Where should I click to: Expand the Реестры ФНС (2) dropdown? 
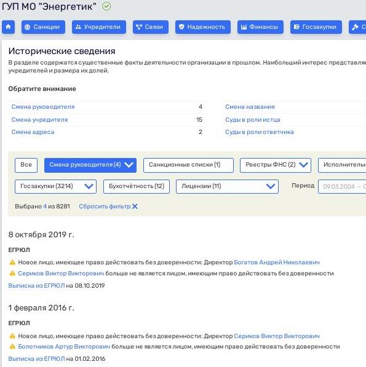tap(276, 165)
